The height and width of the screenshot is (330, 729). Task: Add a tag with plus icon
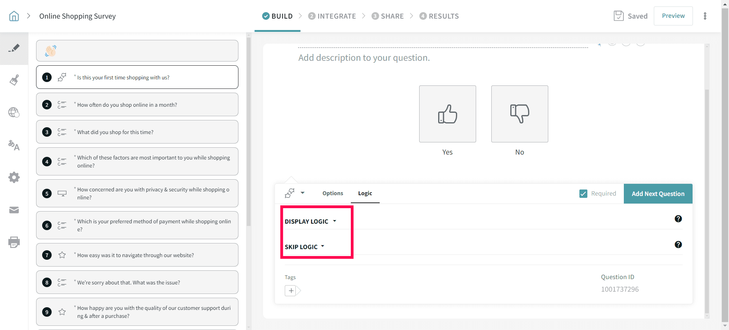[291, 291]
